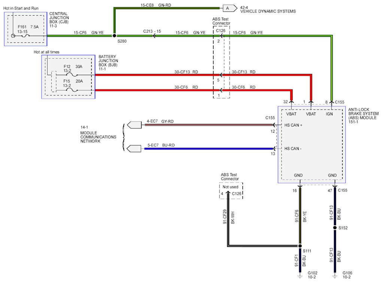
Task: Click the off-page arrow for wire 4-EC7
Action: coord(134,125)
